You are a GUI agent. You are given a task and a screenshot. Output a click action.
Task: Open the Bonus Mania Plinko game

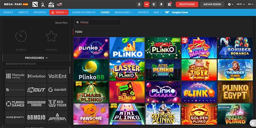tap(199, 48)
